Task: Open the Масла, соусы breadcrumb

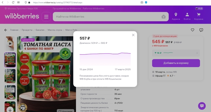Action: point(55,30)
